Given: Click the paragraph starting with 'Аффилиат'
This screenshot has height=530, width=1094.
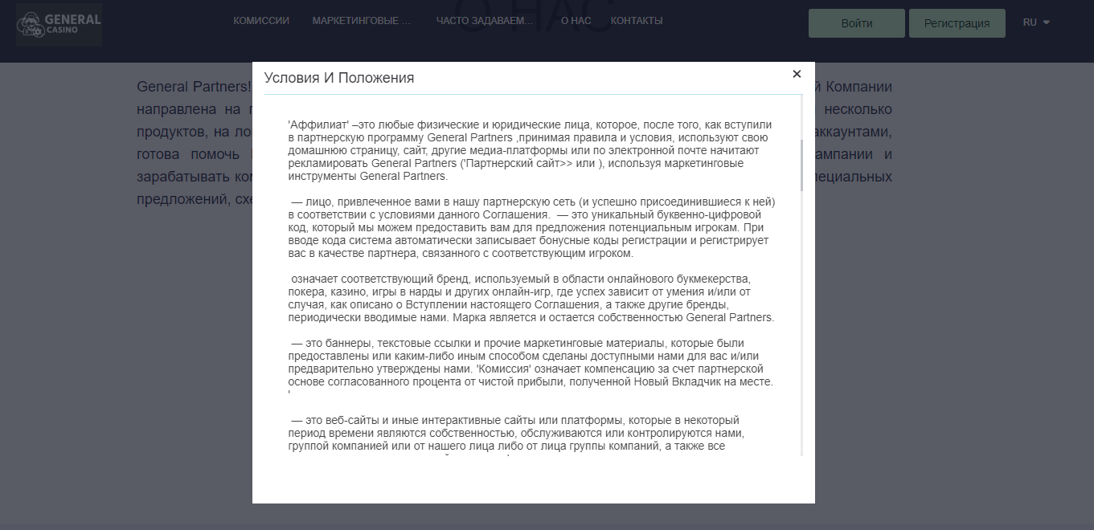Looking at the screenshot, I should [531, 150].
